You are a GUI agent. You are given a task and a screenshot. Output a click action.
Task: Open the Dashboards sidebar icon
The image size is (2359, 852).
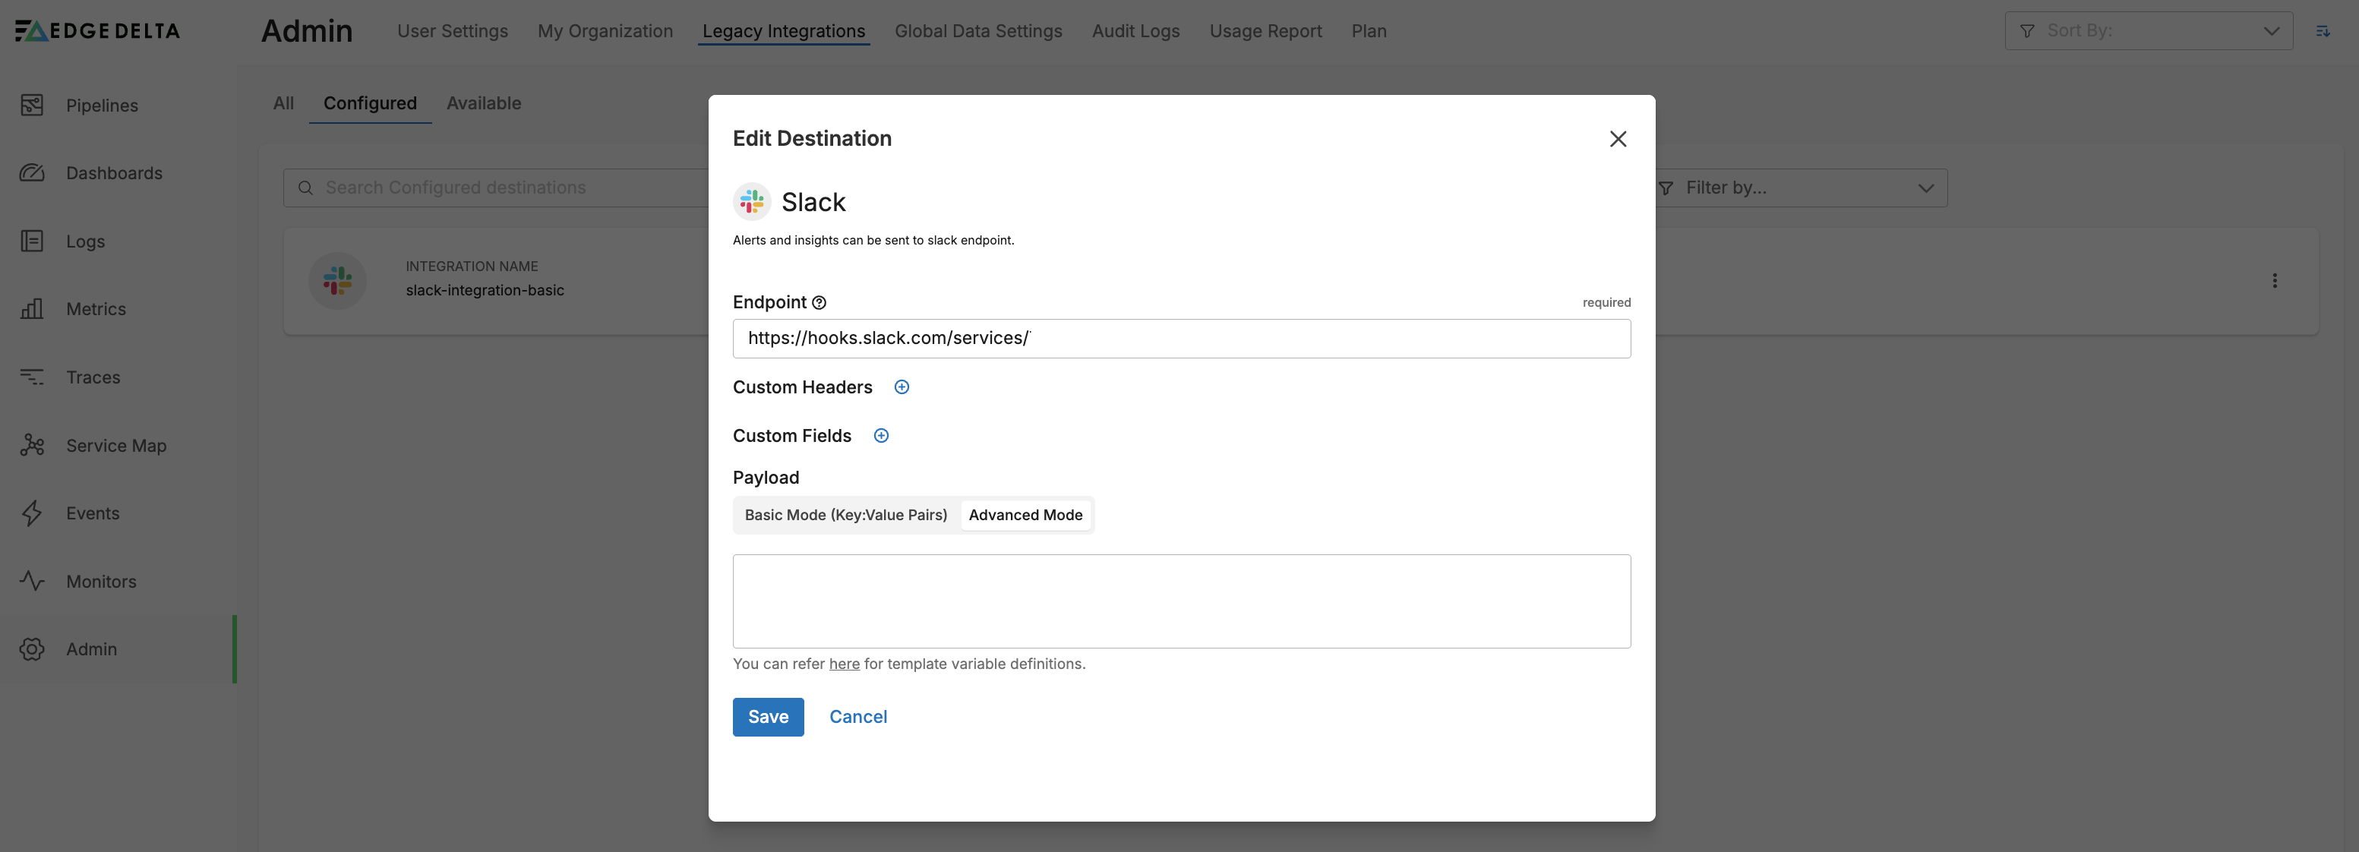coord(32,173)
